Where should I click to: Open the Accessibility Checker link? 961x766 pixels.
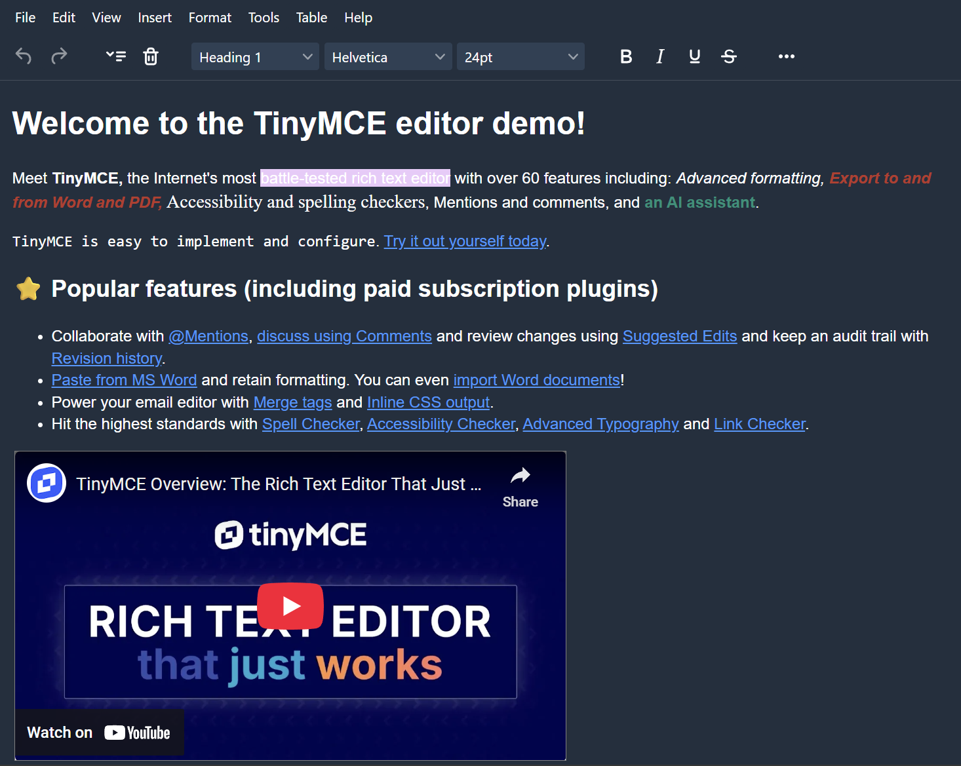tap(441, 424)
